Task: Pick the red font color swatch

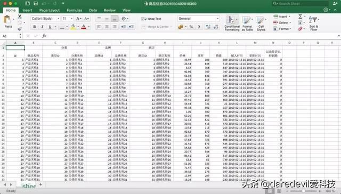Action: point(84,27)
